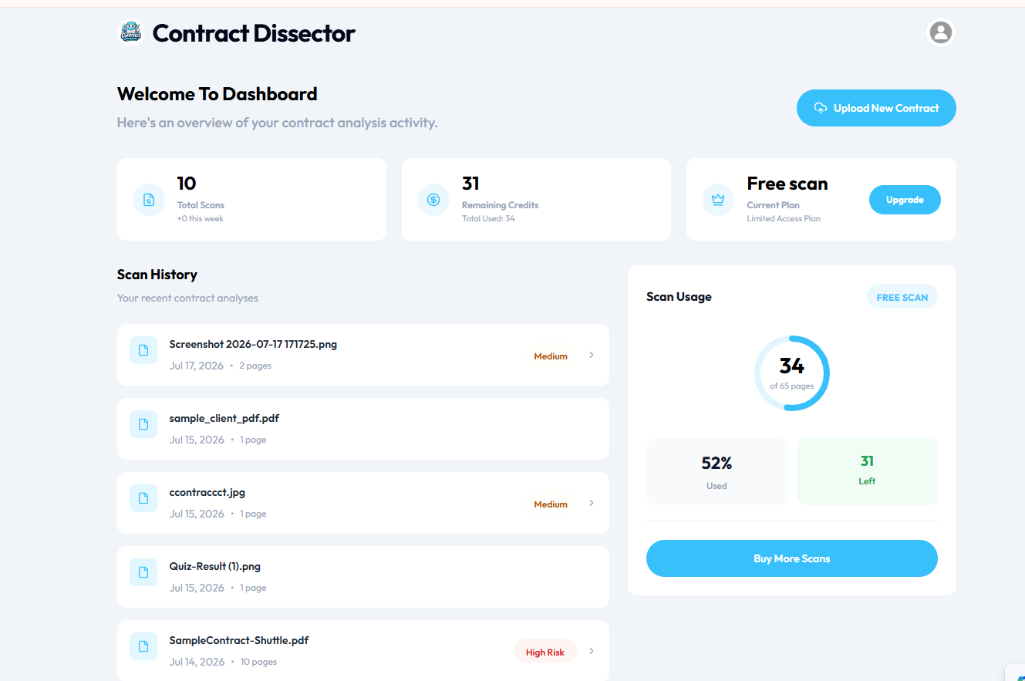Click the Total Scans document search icon
This screenshot has width=1025, height=681.
pyautogui.click(x=149, y=200)
